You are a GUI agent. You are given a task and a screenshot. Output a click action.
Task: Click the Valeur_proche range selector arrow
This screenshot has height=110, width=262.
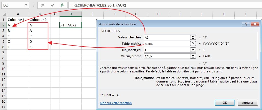[193, 56]
